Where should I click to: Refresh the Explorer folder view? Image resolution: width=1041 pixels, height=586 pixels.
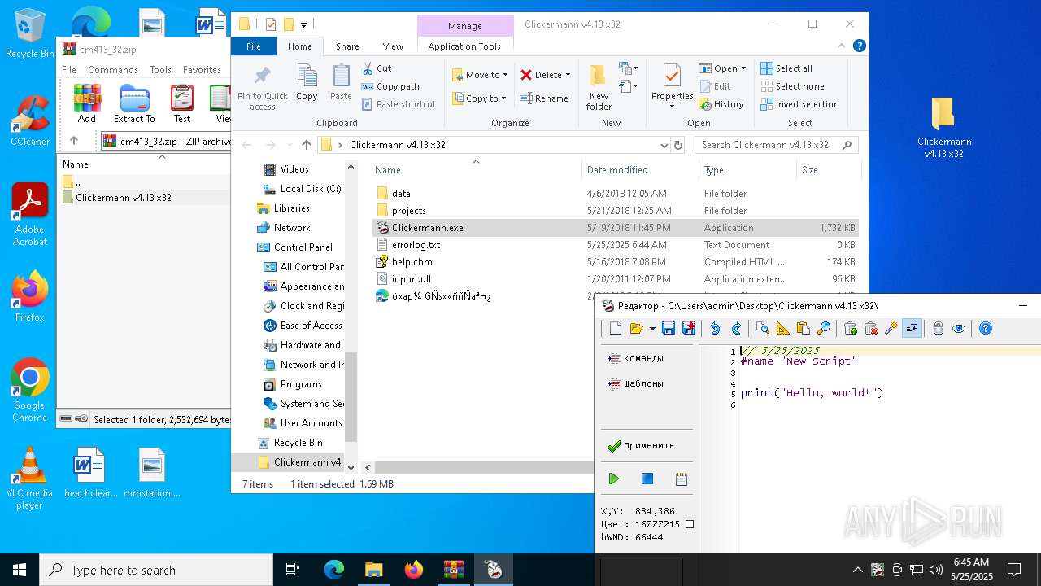tap(678, 145)
